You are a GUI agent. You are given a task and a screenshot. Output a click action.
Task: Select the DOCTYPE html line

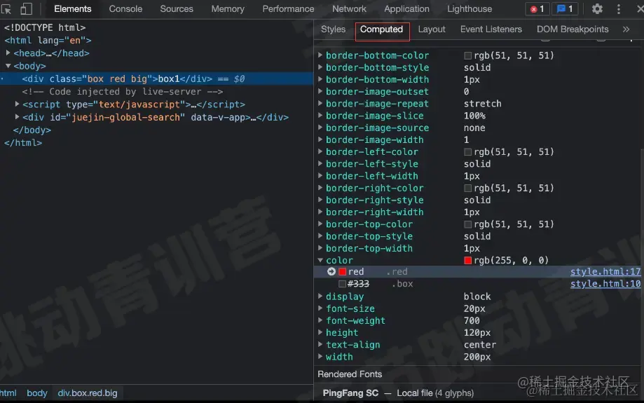point(45,27)
